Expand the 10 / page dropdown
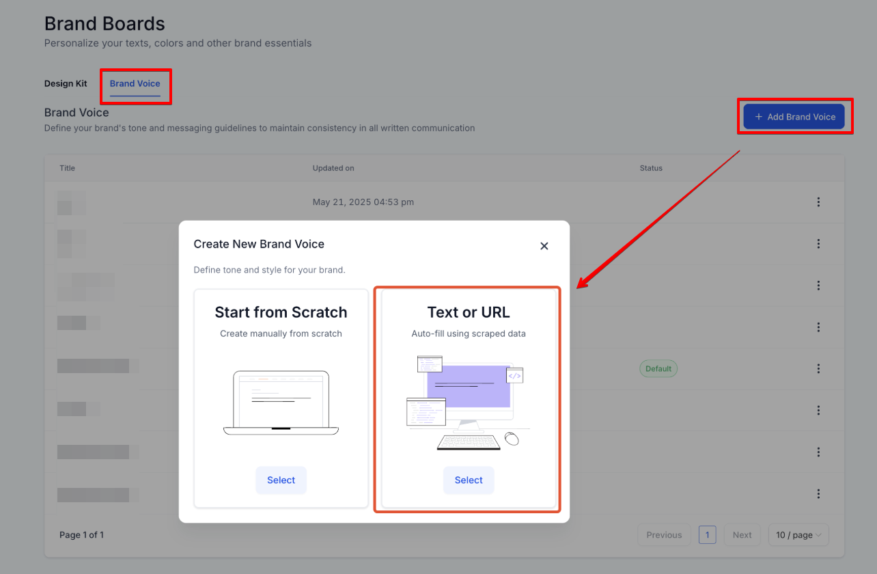The height and width of the screenshot is (574, 877). pyautogui.click(x=798, y=535)
